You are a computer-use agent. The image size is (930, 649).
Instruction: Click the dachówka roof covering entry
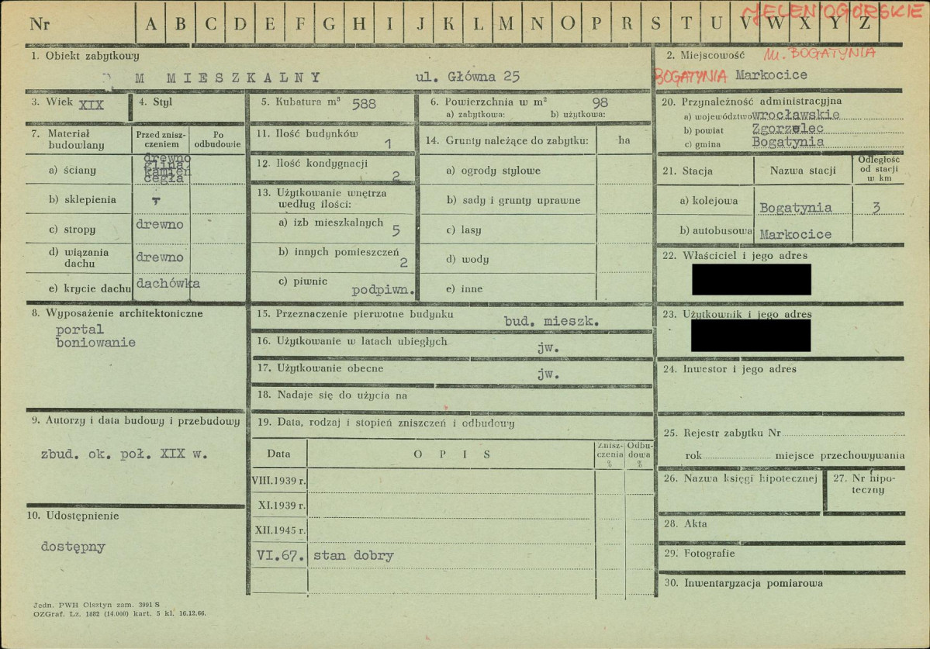(x=168, y=284)
